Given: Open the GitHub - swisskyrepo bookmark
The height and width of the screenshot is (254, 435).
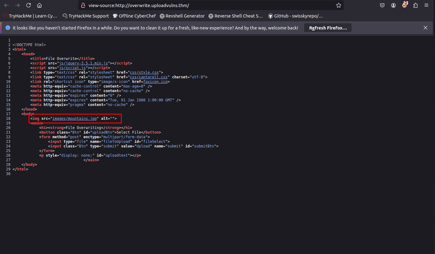Looking at the screenshot, I should coord(295,16).
